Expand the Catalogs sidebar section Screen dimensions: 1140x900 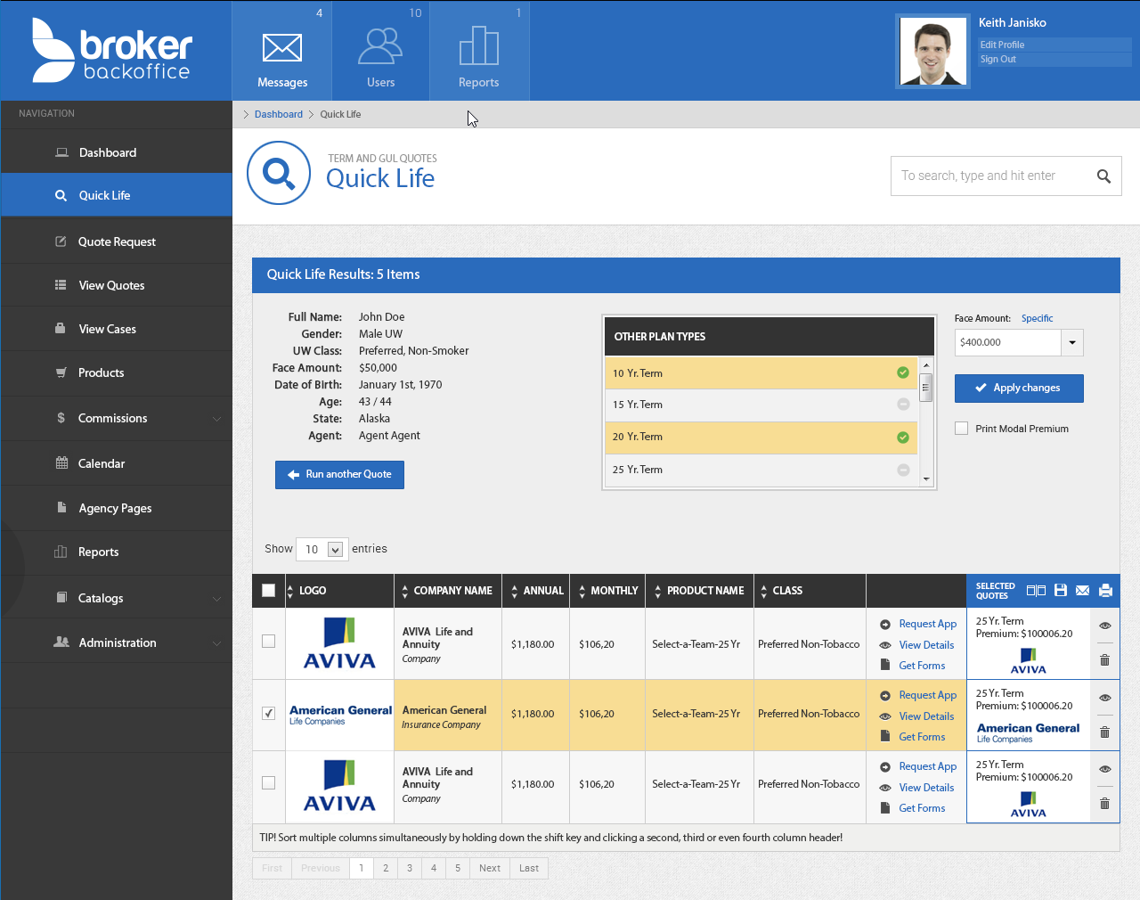[216, 599]
